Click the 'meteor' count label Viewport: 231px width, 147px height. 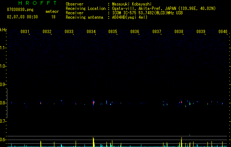(x=52, y=11)
